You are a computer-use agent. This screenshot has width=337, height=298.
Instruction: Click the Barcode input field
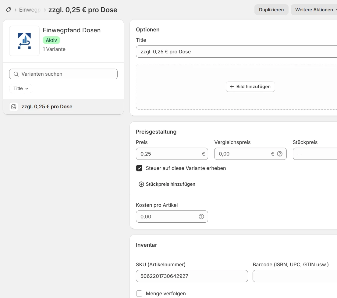(x=294, y=276)
